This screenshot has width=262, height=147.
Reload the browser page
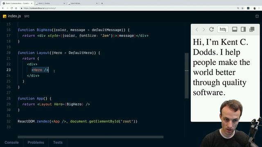point(12,8)
